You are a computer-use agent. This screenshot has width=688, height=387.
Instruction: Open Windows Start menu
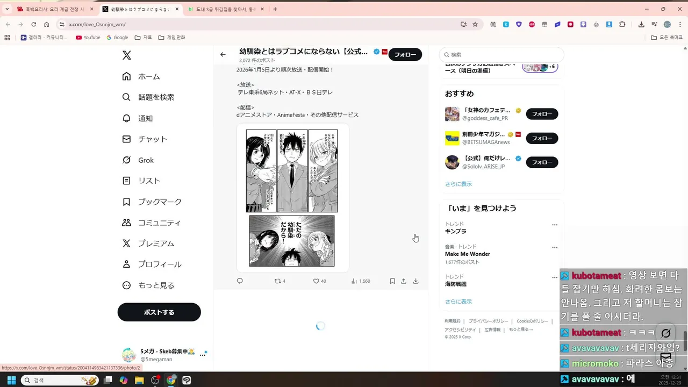click(11, 380)
